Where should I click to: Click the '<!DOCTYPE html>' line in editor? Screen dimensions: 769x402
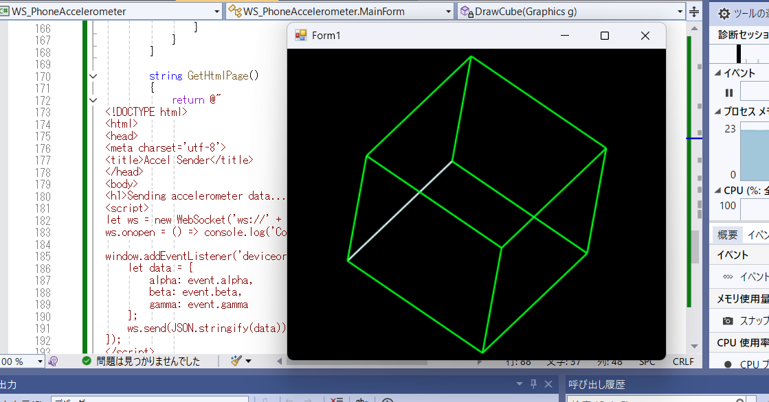click(x=146, y=112)
